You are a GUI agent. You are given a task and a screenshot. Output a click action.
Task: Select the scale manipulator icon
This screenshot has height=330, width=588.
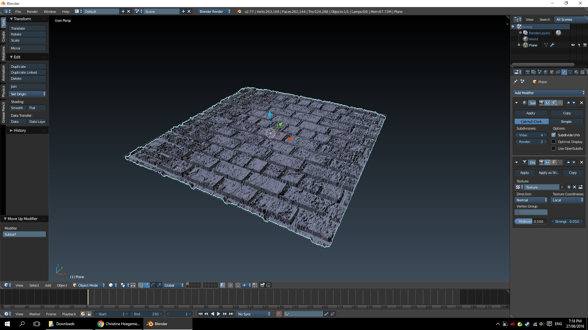point(159,285)
